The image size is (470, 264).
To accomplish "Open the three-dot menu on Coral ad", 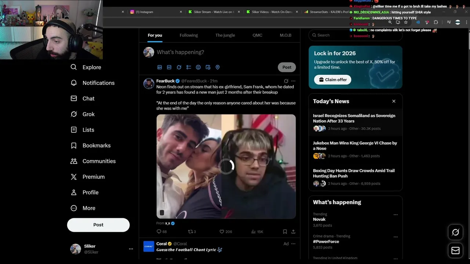I will coord(293,244).
